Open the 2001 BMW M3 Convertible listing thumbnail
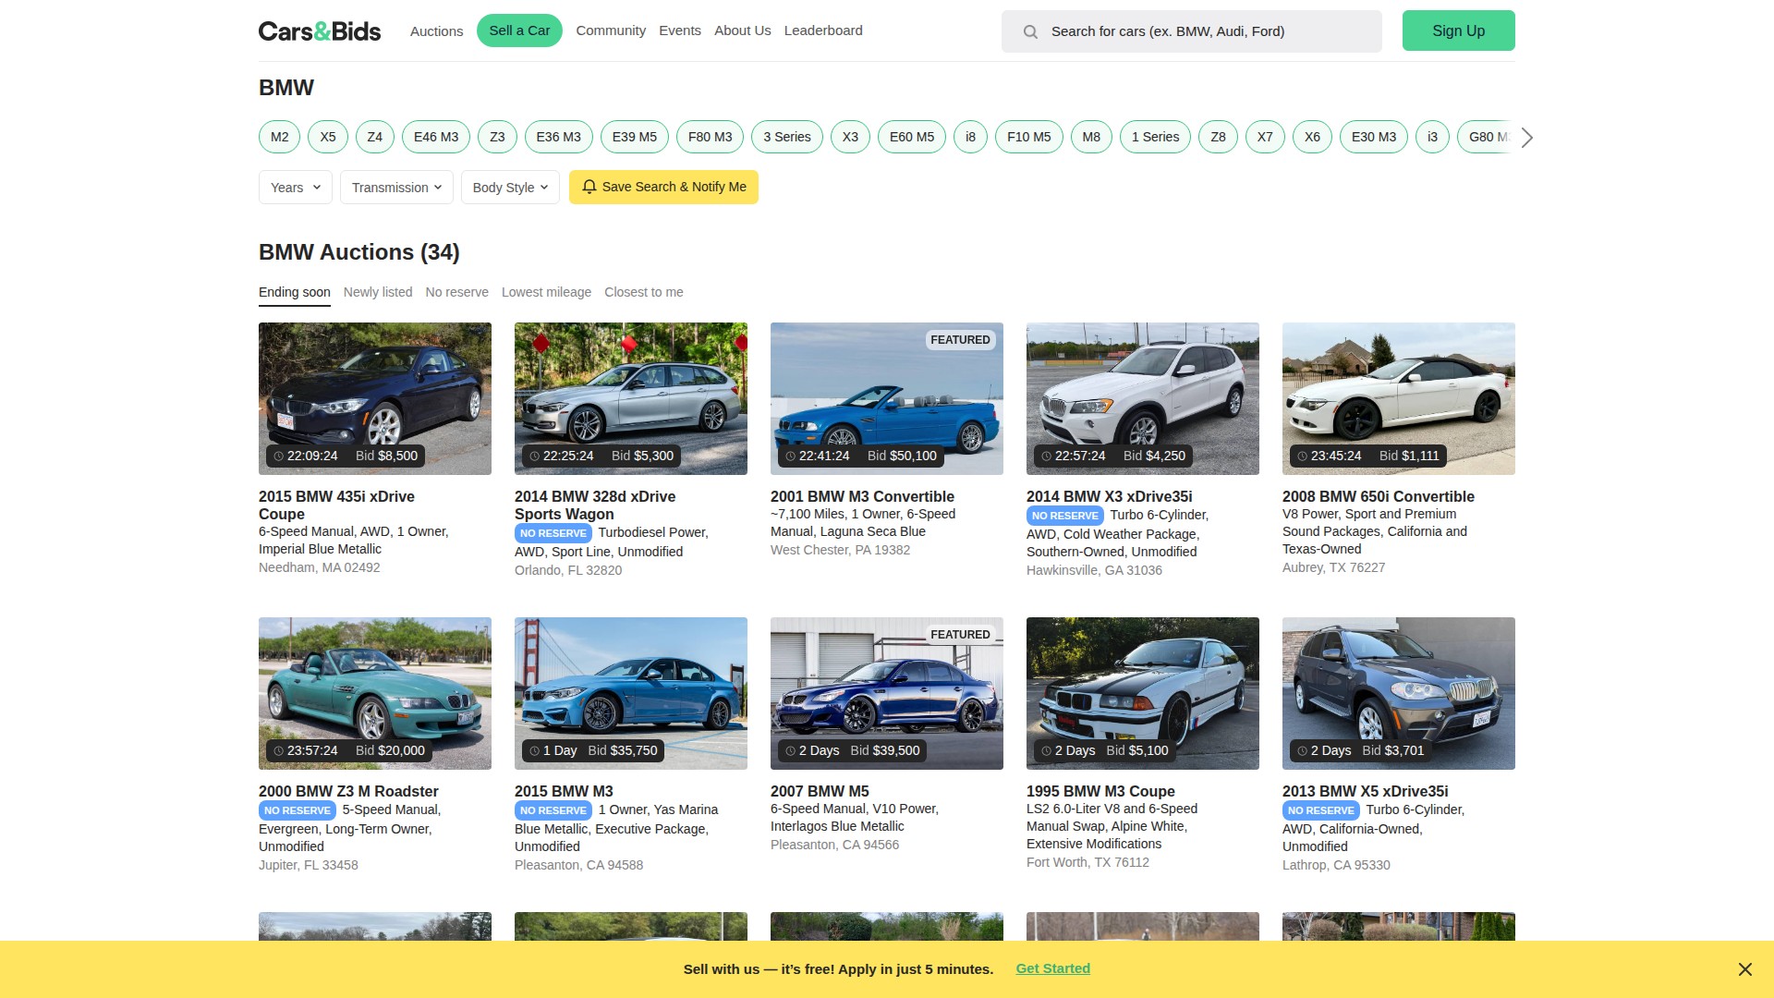1774x998 pixels. [x=886, y=398]
